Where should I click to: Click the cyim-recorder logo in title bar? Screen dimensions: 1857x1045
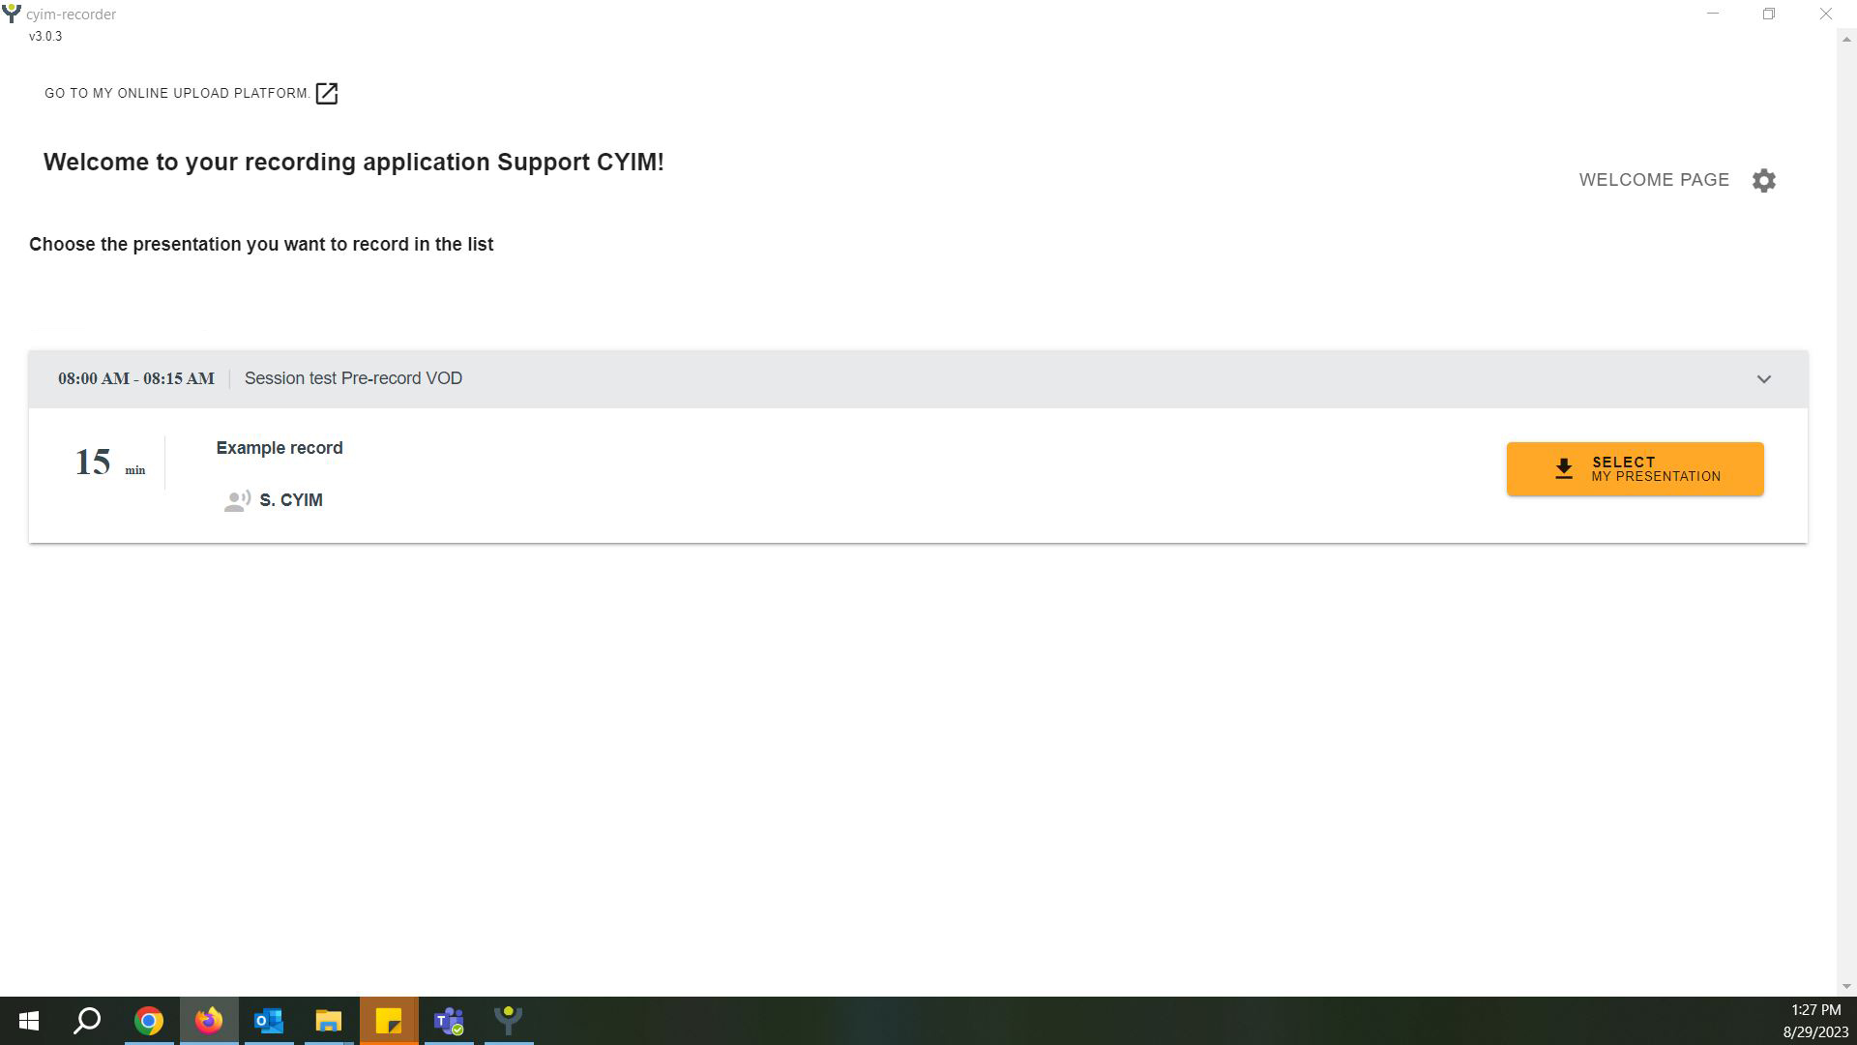pyautogui.click(x=12, y=14)
